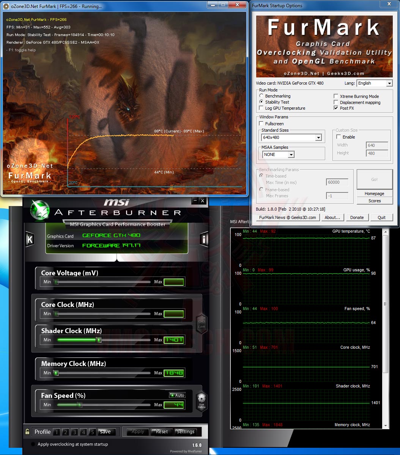Image resolution: width=400 pixels, height=455 pixels.
Task: Click the fan User Define gear icon
Action: point(202,400)
